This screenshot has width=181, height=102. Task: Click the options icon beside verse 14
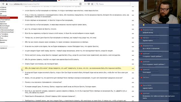(133, 11)
